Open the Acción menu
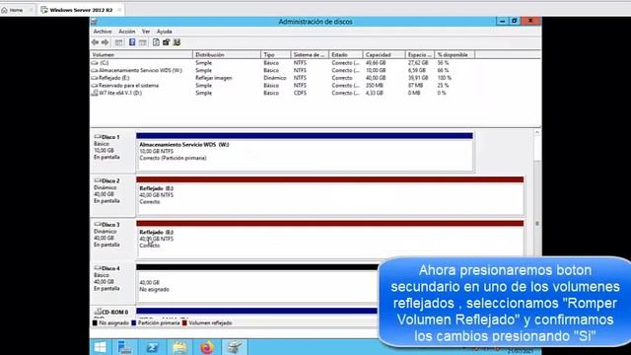This screenshot has width=631, height=355. point(127,32)
